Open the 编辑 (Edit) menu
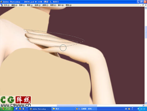This screenshot has width=147, height=111. [x=14, y=5]
